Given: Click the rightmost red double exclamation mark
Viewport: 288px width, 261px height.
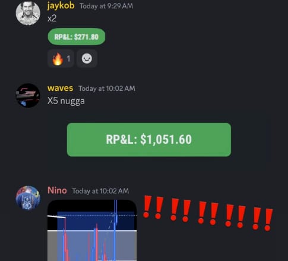Looking at the screenshot, I should (x=262, y=219).
